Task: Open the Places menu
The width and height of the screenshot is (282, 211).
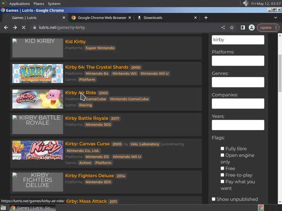Action: (39, 4)
